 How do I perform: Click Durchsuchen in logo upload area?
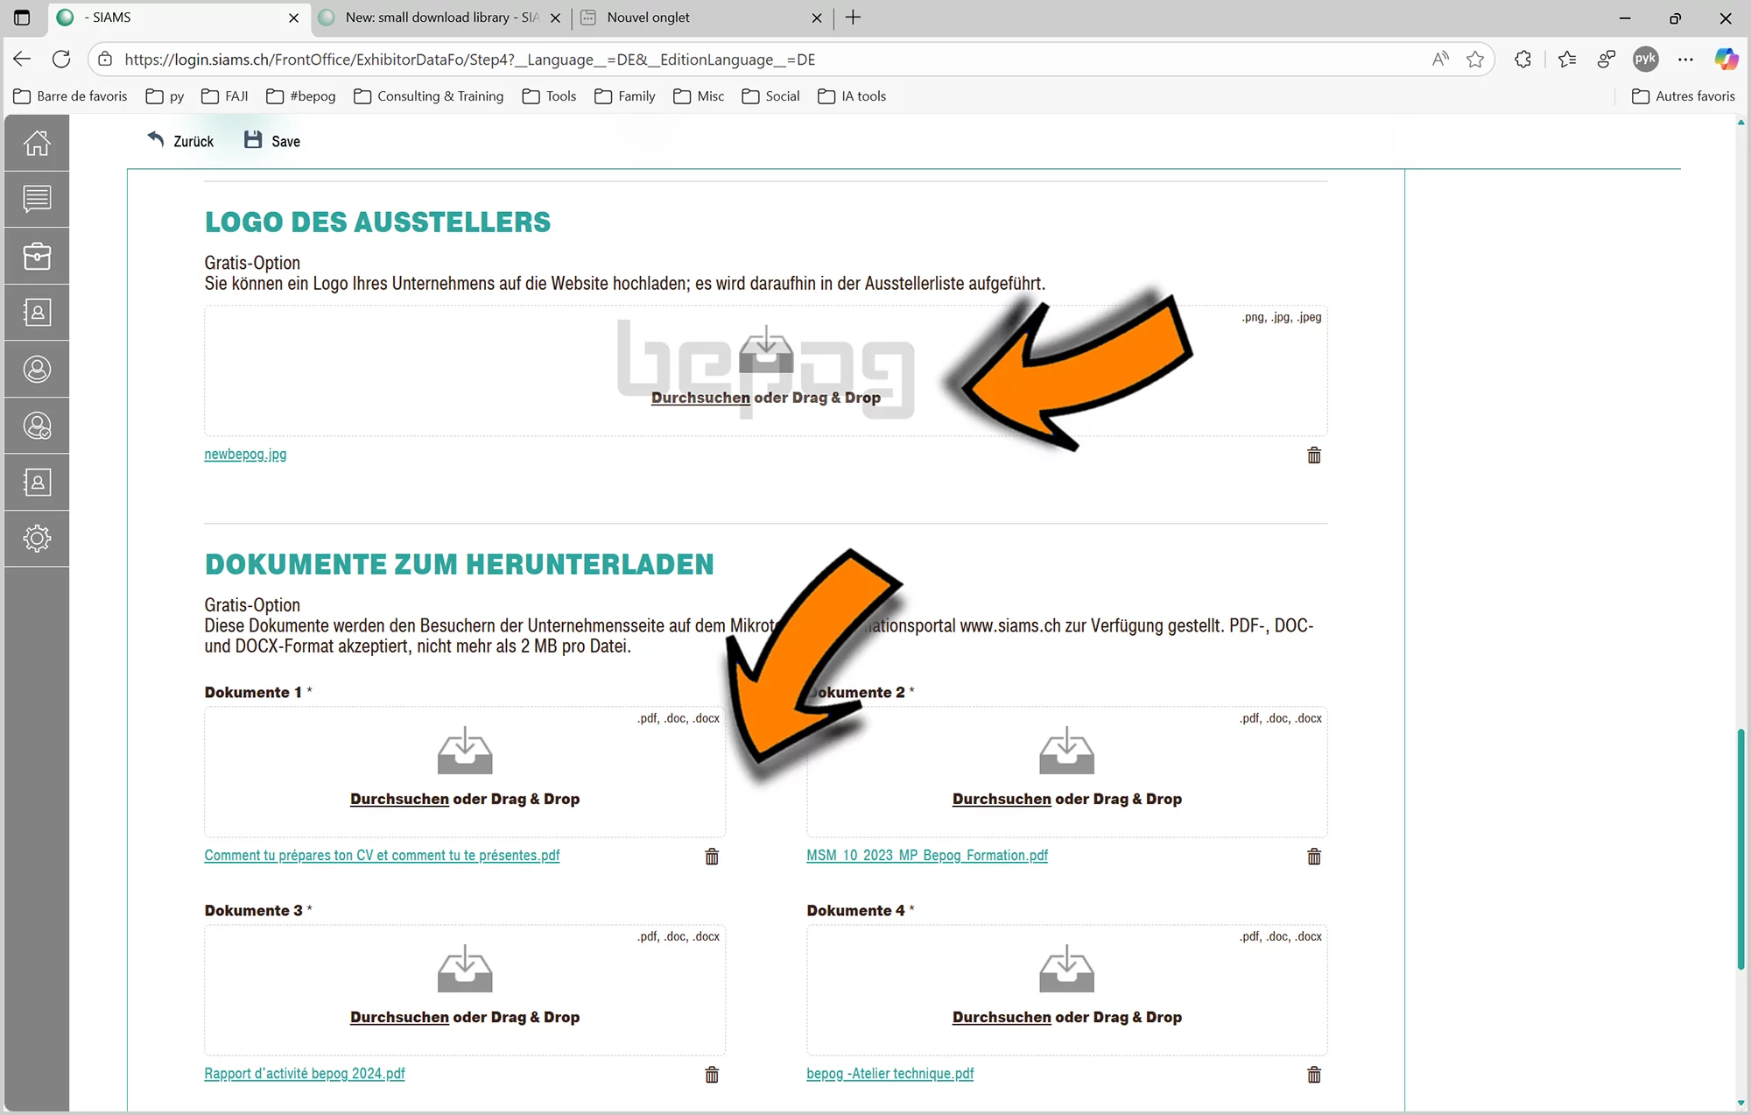[700, 398]
